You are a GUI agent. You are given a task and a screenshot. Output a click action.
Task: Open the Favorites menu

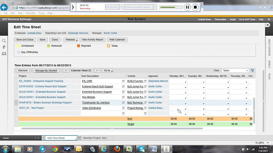pos(31,13)
